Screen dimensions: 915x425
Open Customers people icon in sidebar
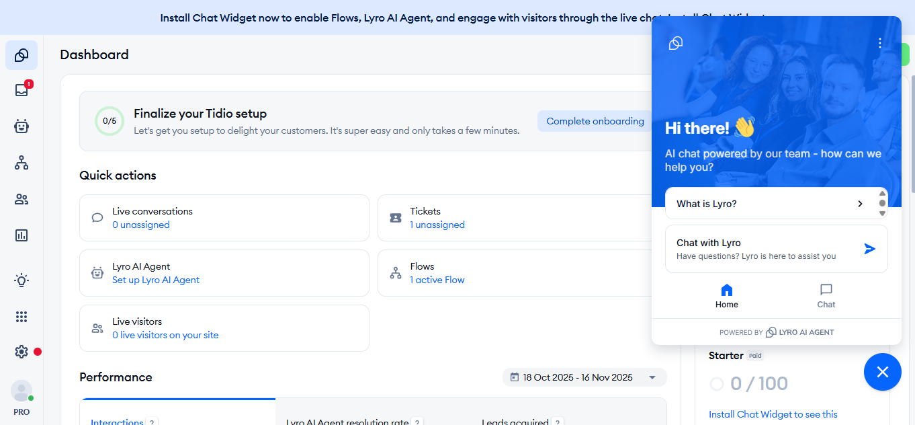tap(21, 199)
